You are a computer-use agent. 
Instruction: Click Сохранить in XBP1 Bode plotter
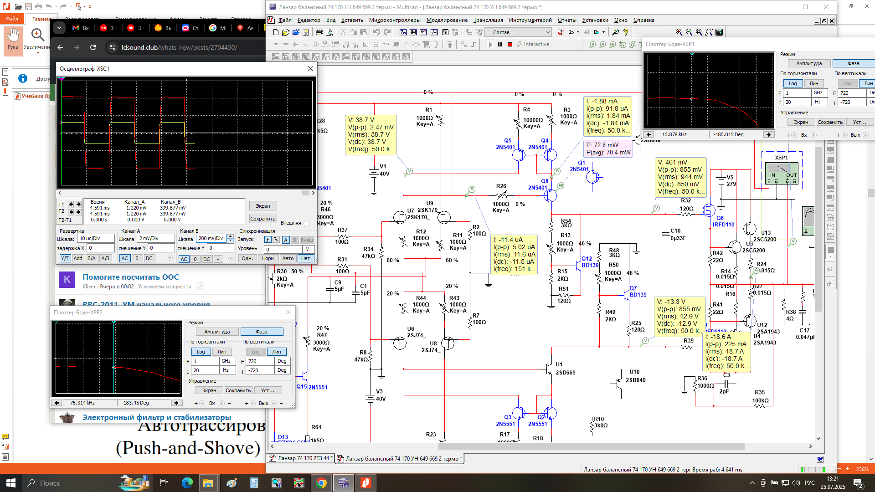tap(830, 122)
